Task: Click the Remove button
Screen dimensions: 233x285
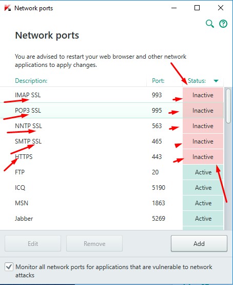Action: click(94, 243)
